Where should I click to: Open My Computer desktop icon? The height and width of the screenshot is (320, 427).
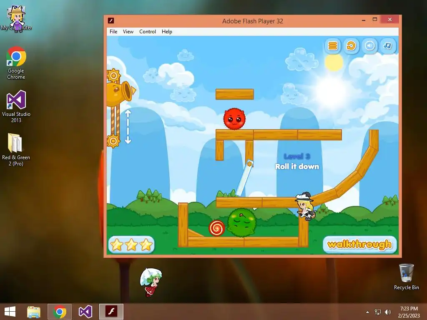16,18
